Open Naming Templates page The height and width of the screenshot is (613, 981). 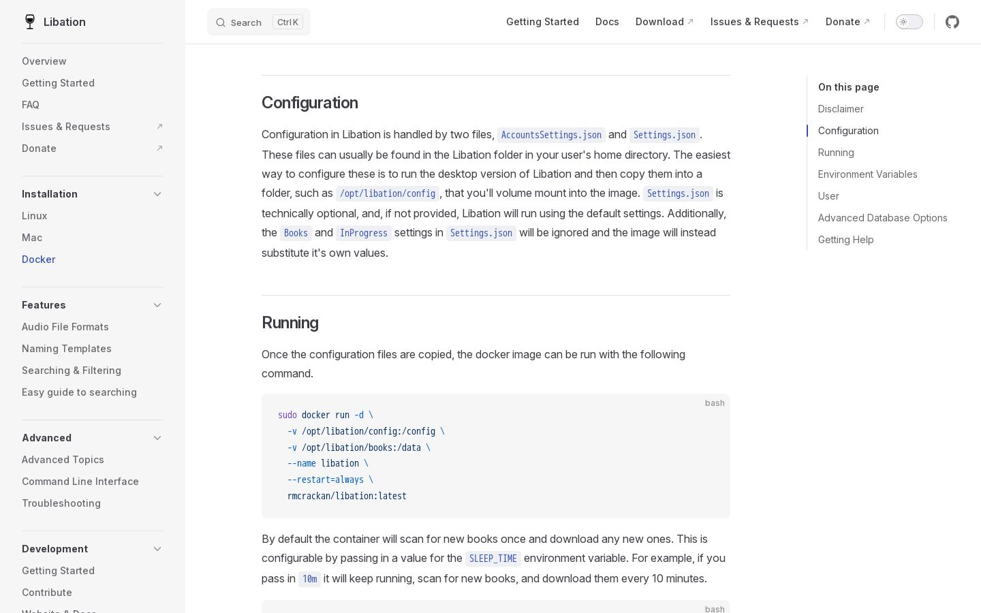[67, 349]
